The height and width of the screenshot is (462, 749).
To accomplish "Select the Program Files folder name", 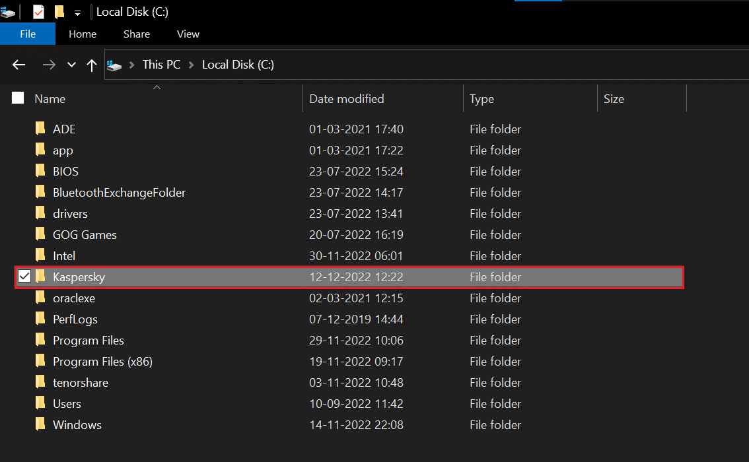I will [89, 341].
